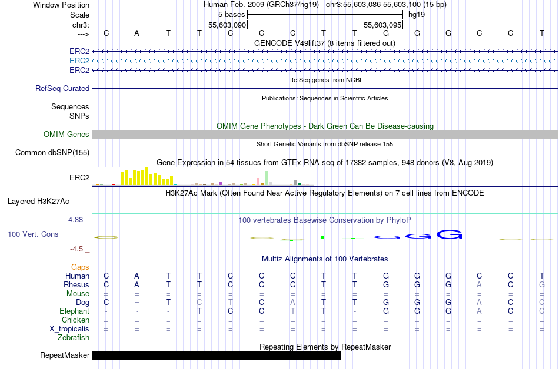Open Multiz Alignments of 100 Vertebrates title

pos(325,259)
